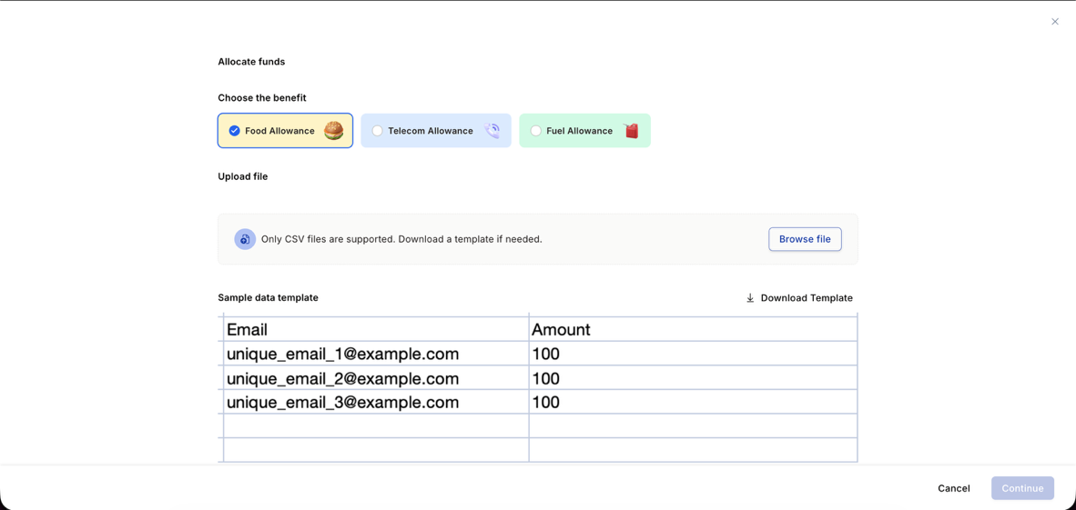The height and width of the screenshot is (510, 1076).
Task: Click the 'Only CSV files are supported' message
Action: coord(401,239)
